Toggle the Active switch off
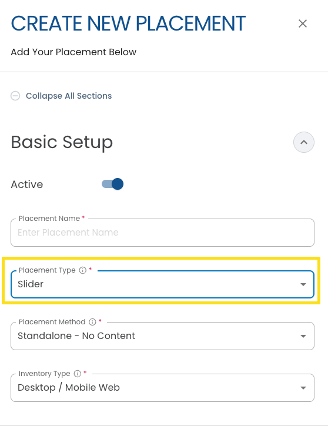 click(x=112, y=184)
